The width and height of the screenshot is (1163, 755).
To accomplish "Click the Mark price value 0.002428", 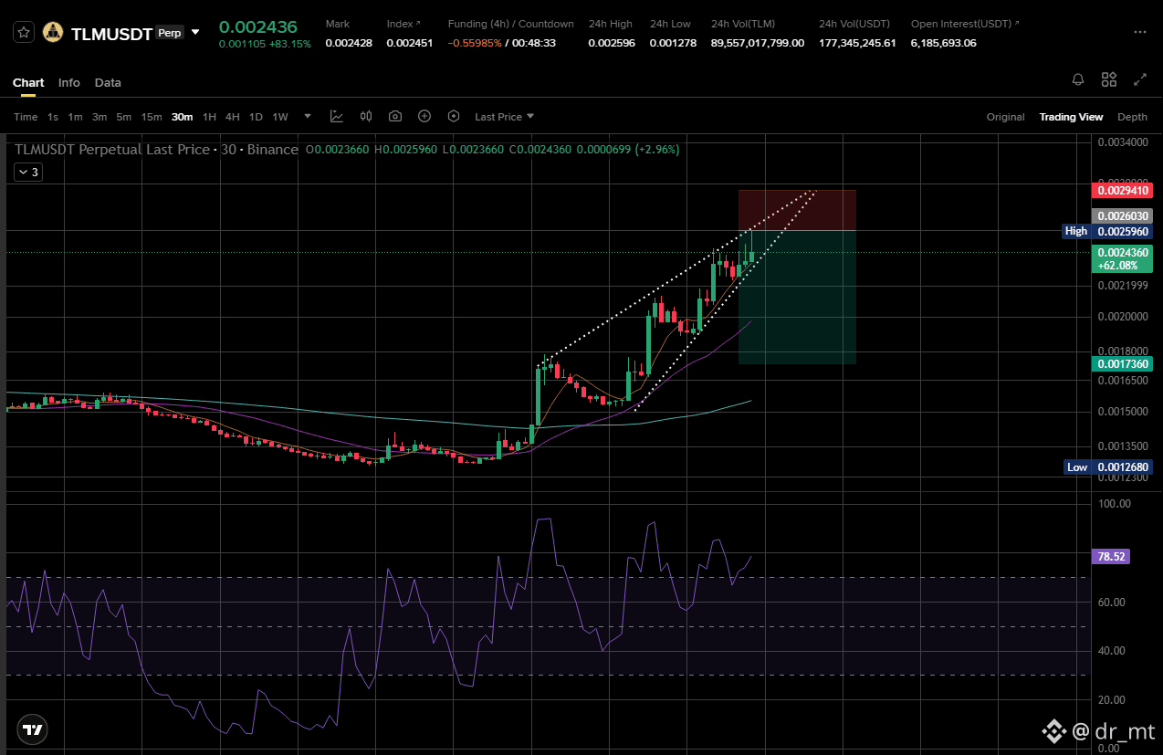I will pos(348,43).
